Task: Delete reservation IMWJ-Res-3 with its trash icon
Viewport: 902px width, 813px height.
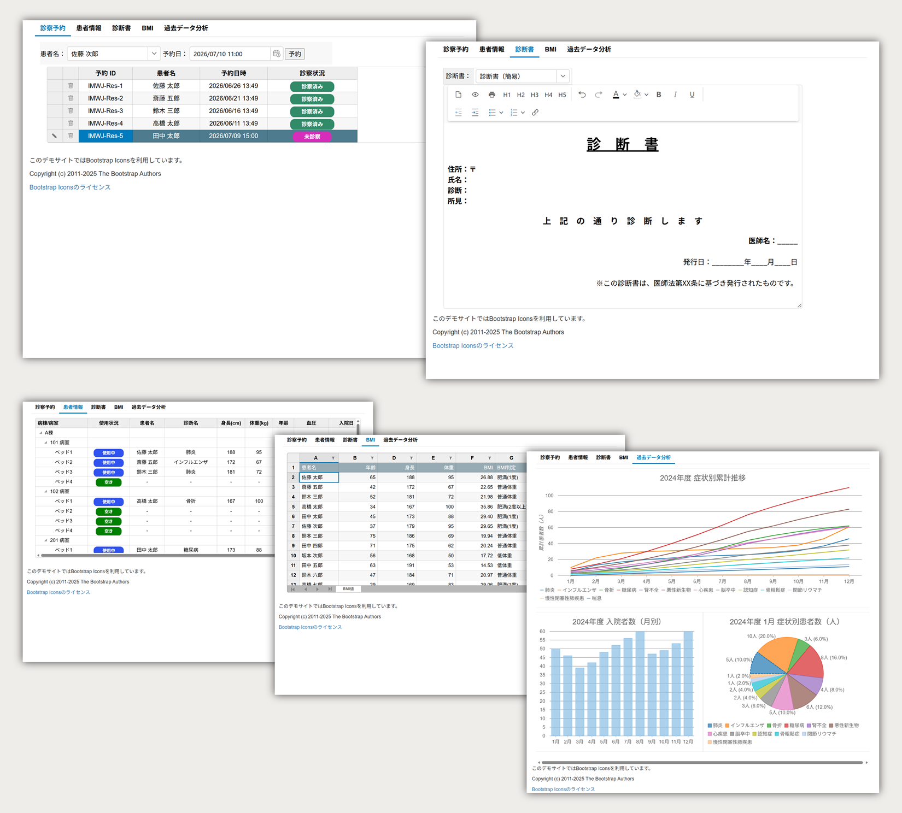Action: pos(71,111)
